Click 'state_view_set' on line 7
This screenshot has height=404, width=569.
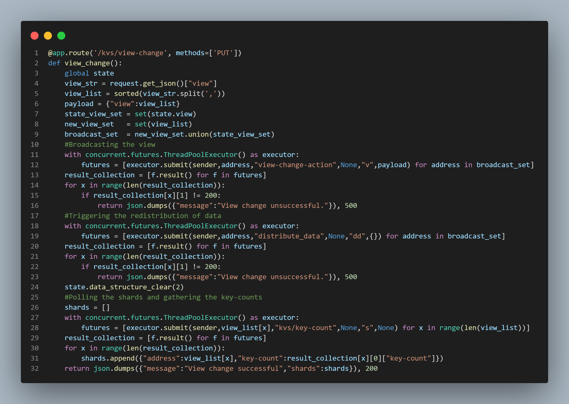coord(93,114)
